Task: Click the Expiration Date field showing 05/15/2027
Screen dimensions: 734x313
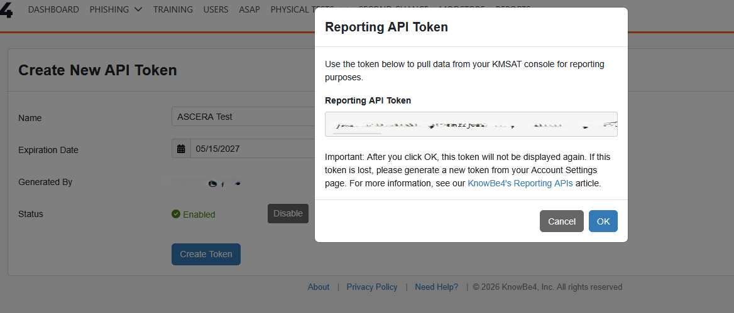Action: tap(253, 149)
